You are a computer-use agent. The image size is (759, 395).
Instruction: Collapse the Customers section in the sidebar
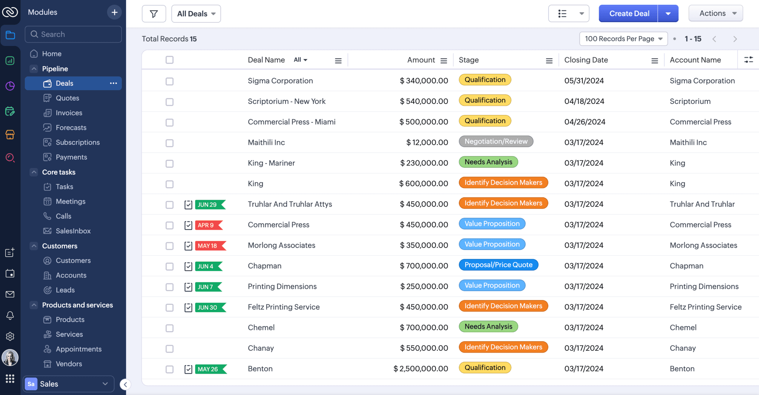[x=34, y=246]
